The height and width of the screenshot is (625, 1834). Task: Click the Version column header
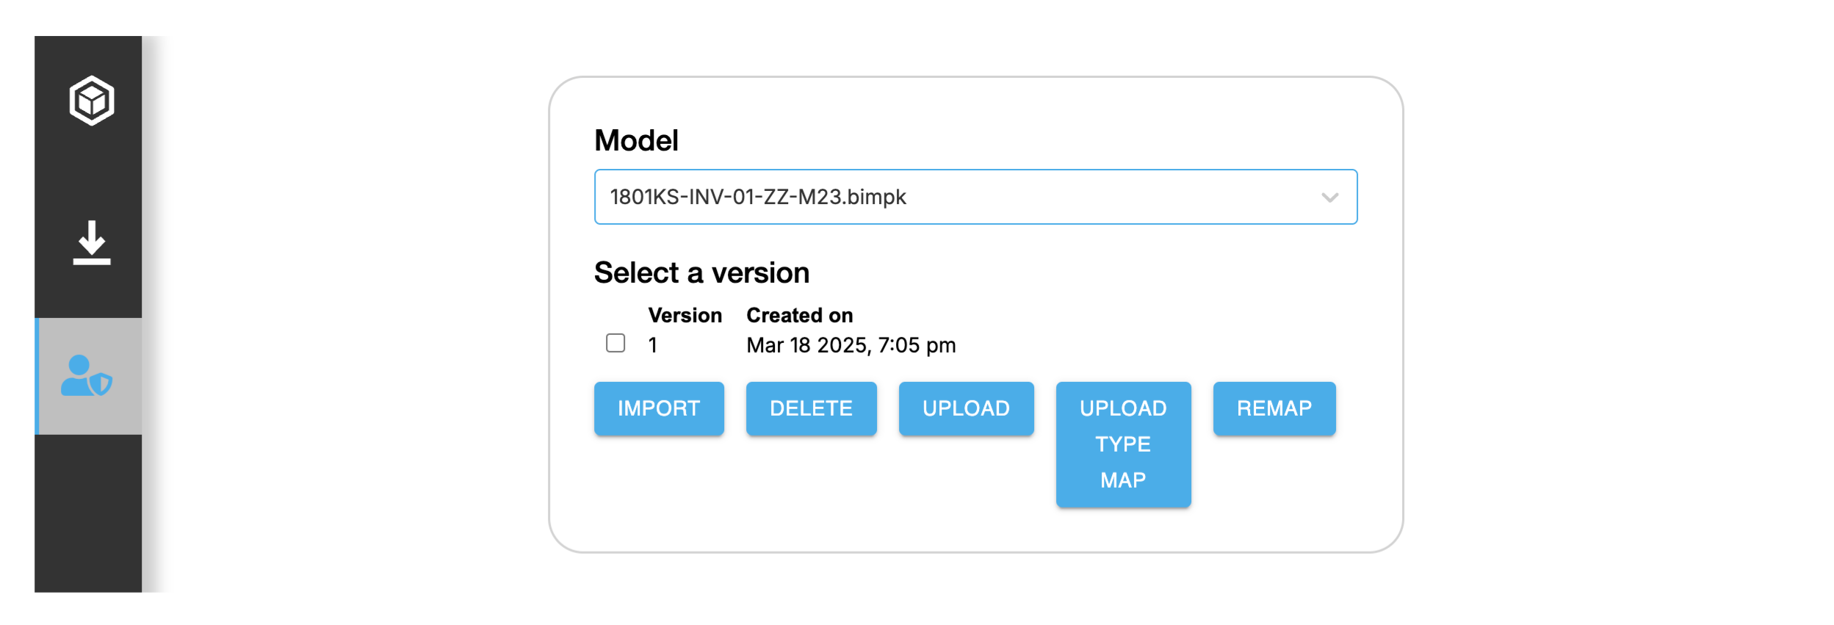pyautogui.click(x=685, y=316)
